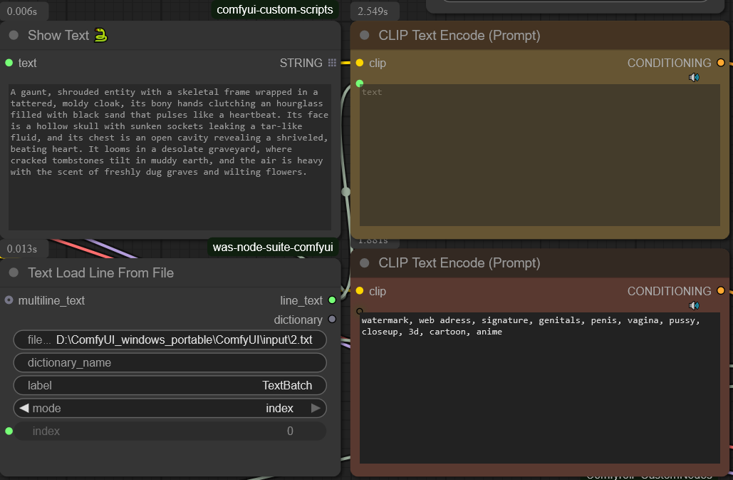733x480 pixels.
Task: Open the mode index combo selector
Action: 170,408
